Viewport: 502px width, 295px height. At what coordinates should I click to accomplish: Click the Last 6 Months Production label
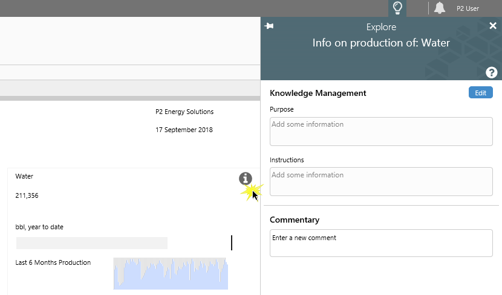pyautogui.click(x=53, y=262)
